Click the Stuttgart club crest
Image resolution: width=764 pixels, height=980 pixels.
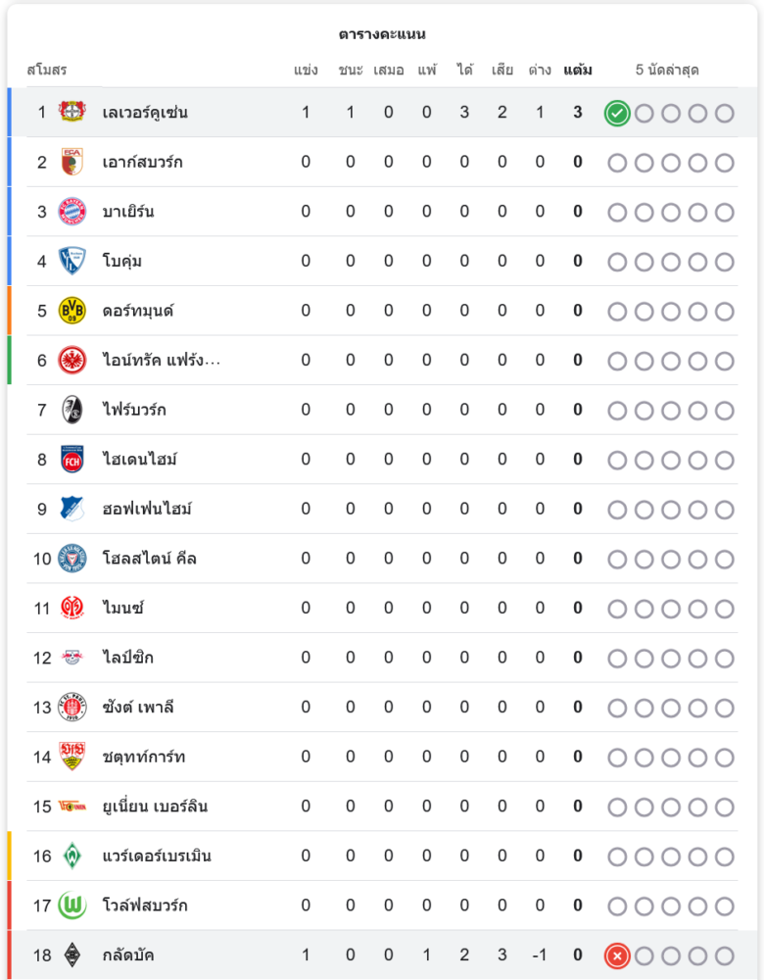(x=72, y=757)
